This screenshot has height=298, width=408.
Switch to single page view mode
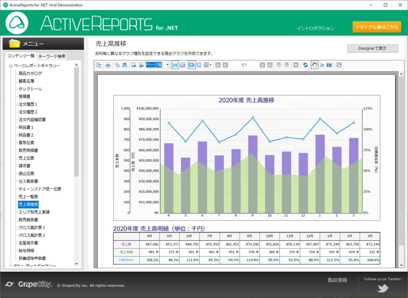pyautogui.click(x=192, y=65)
